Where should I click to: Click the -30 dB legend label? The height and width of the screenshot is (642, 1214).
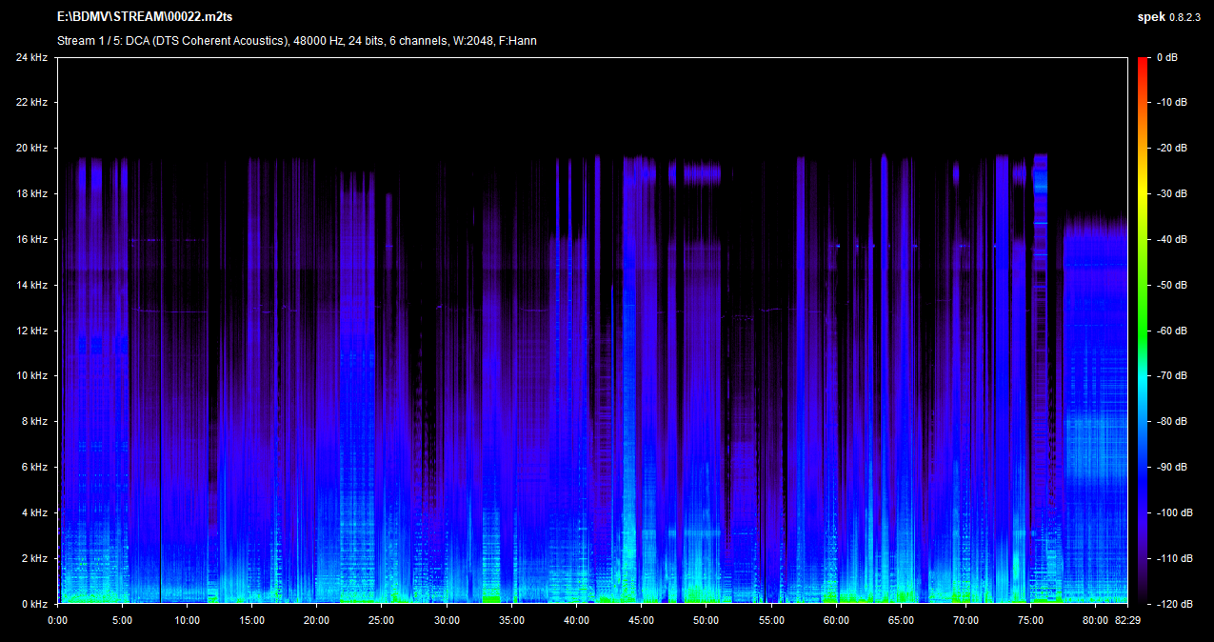[x=1172, y=194]
